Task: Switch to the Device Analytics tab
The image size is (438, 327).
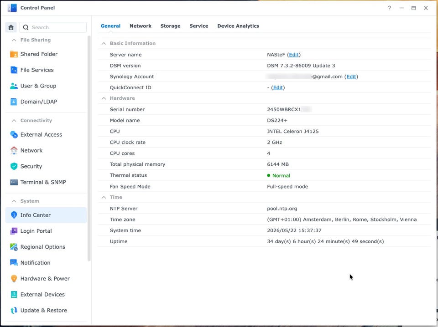Action: [238, 26]
